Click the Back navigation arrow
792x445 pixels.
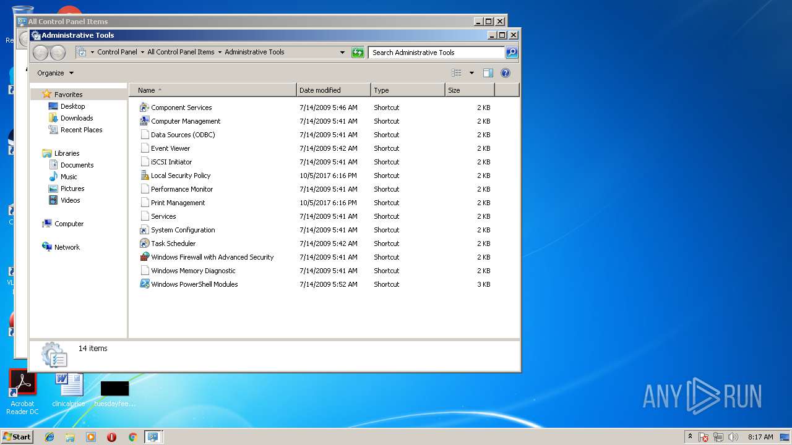click(40, 53)
